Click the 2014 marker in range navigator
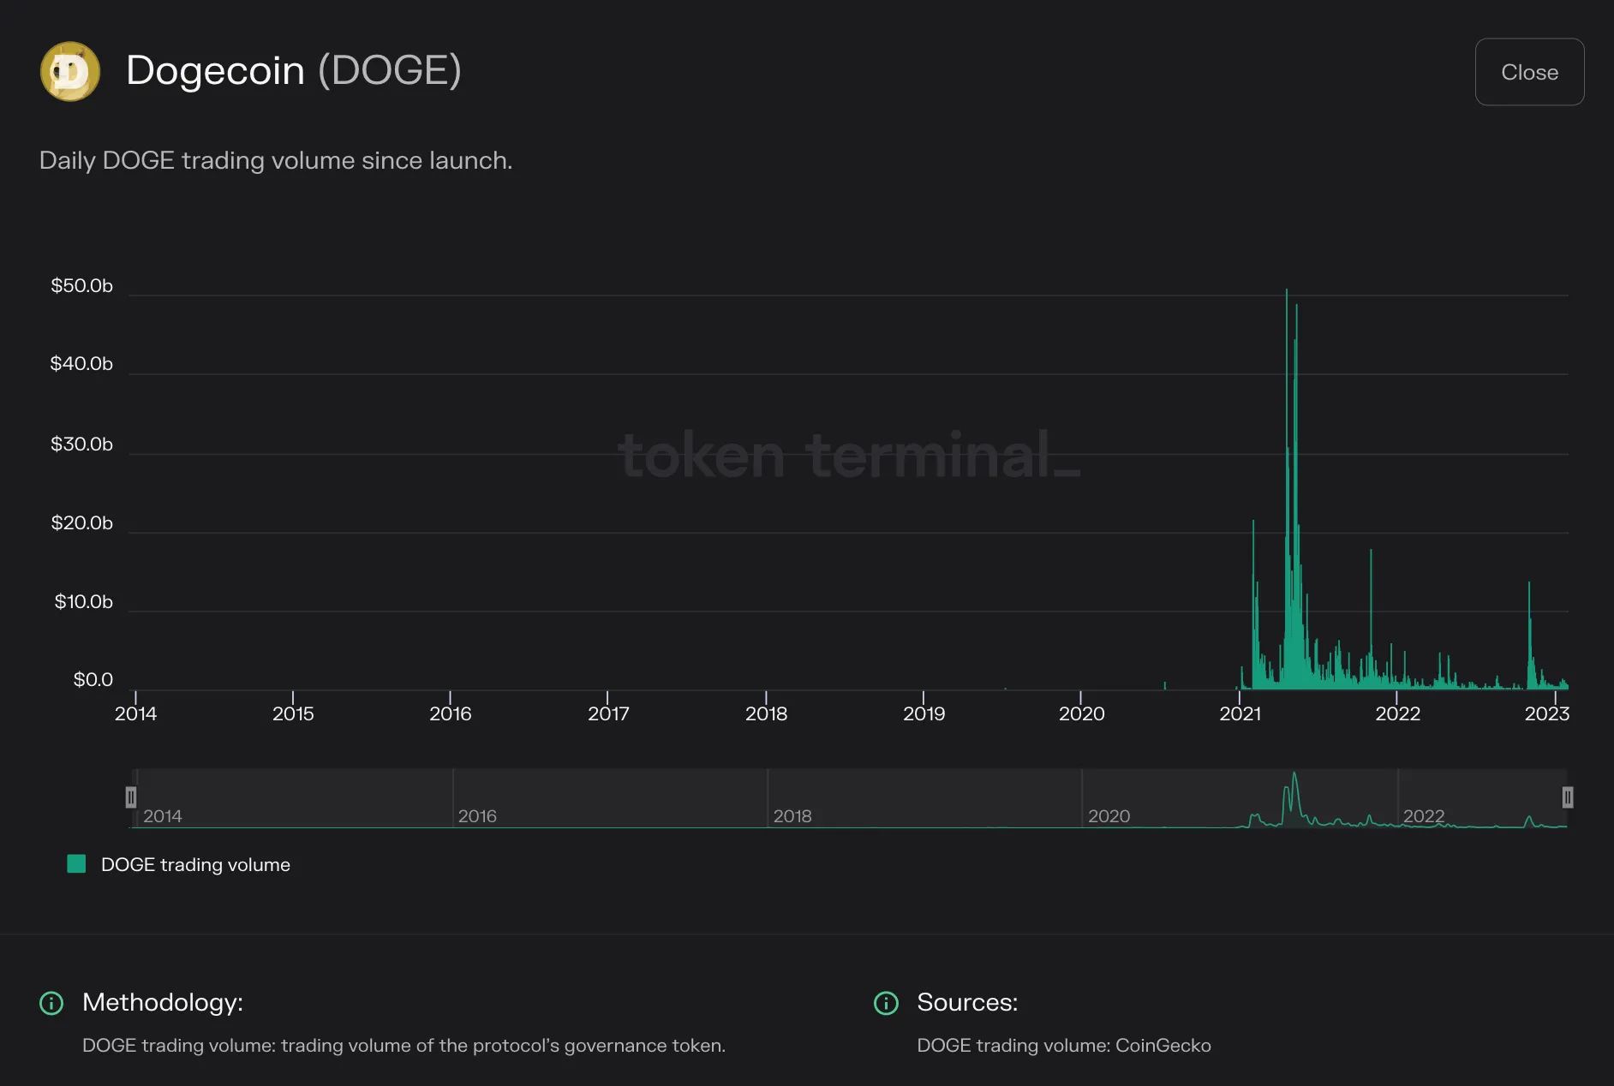 [x=163, y=816]
